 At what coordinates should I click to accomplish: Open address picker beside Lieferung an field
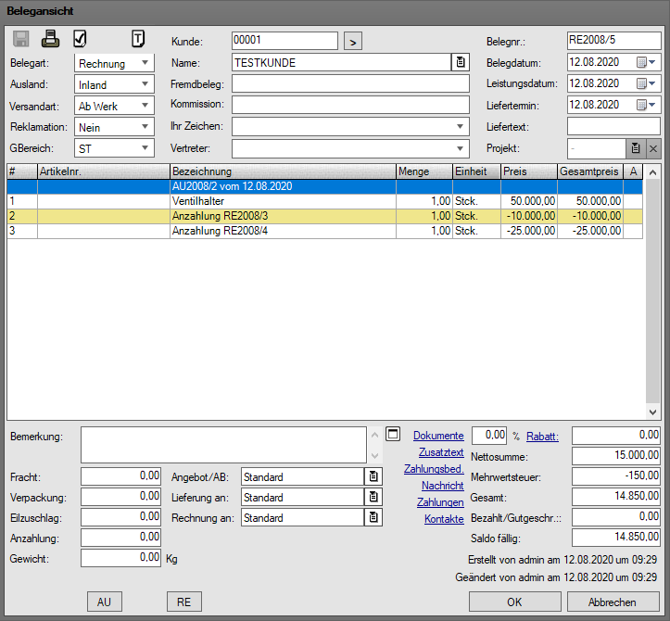[373, 497]
